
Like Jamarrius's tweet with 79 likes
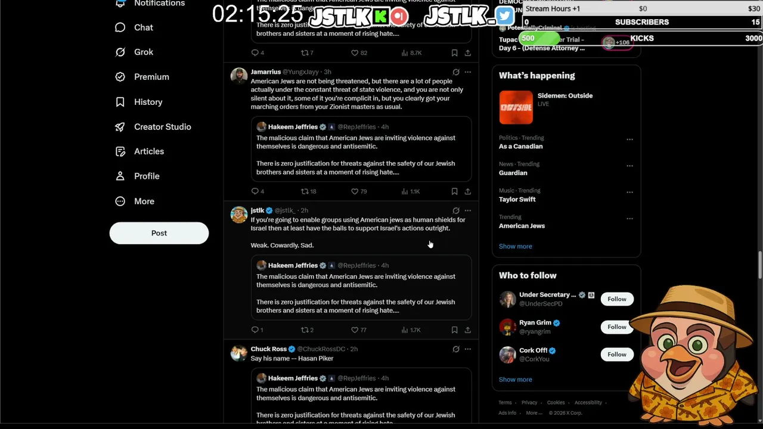pyautogui.click(x=359, y=191)
